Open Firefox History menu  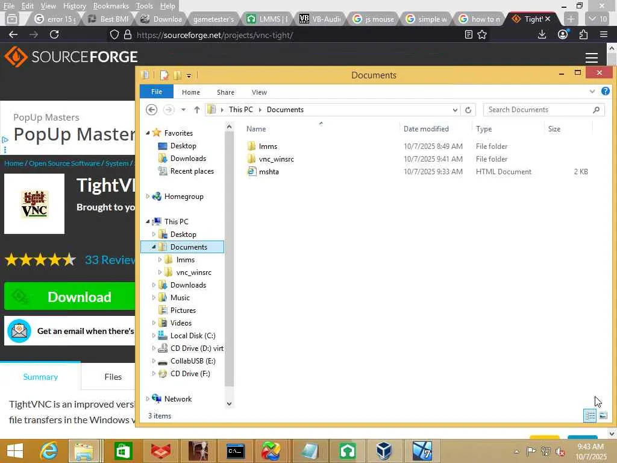pos(74,6)
